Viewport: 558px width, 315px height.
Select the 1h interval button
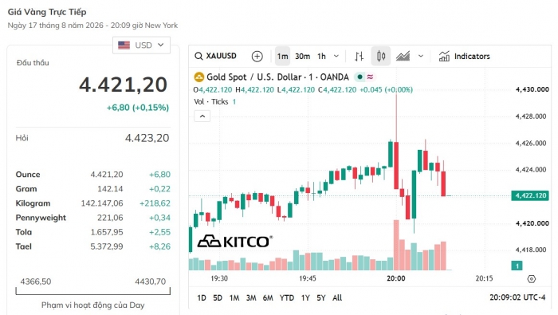click(321, 57)
